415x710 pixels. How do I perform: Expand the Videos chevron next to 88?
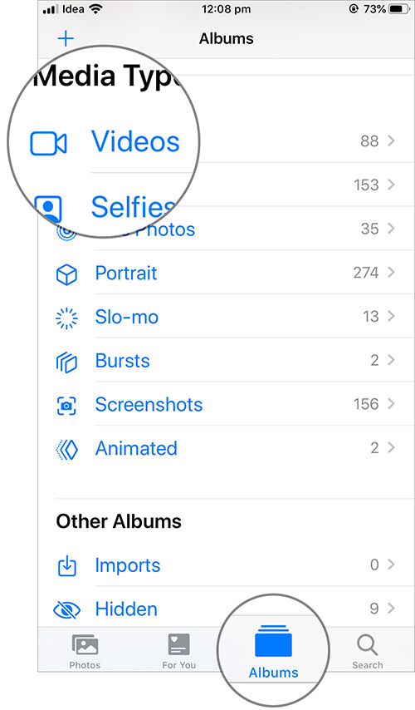391,141
